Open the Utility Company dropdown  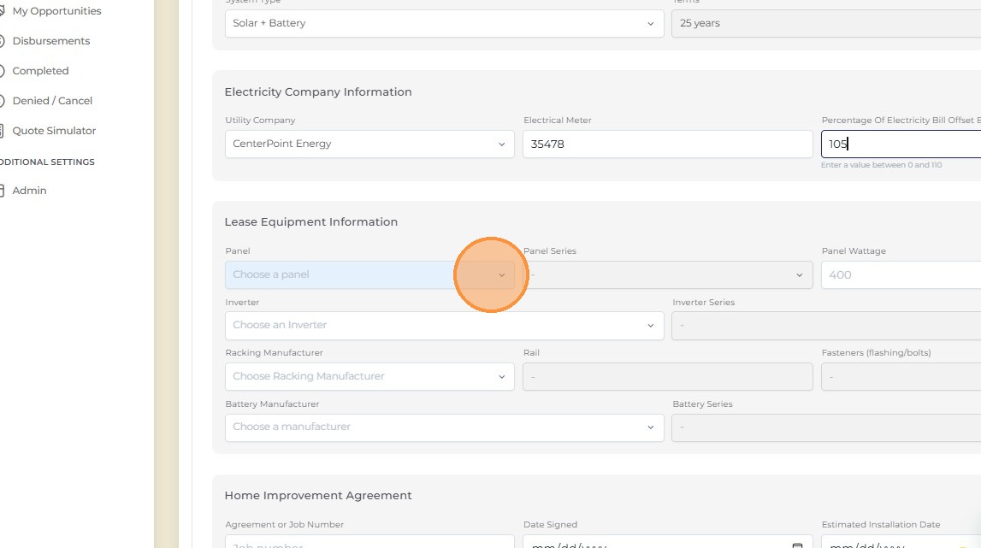(369, 144)
